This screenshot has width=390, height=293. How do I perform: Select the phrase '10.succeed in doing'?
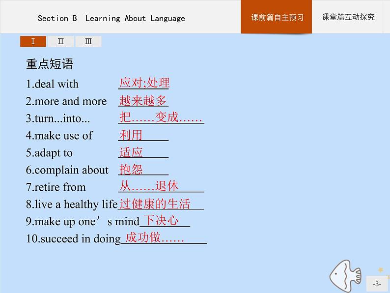pyautogui.click(x=73, y=239)
